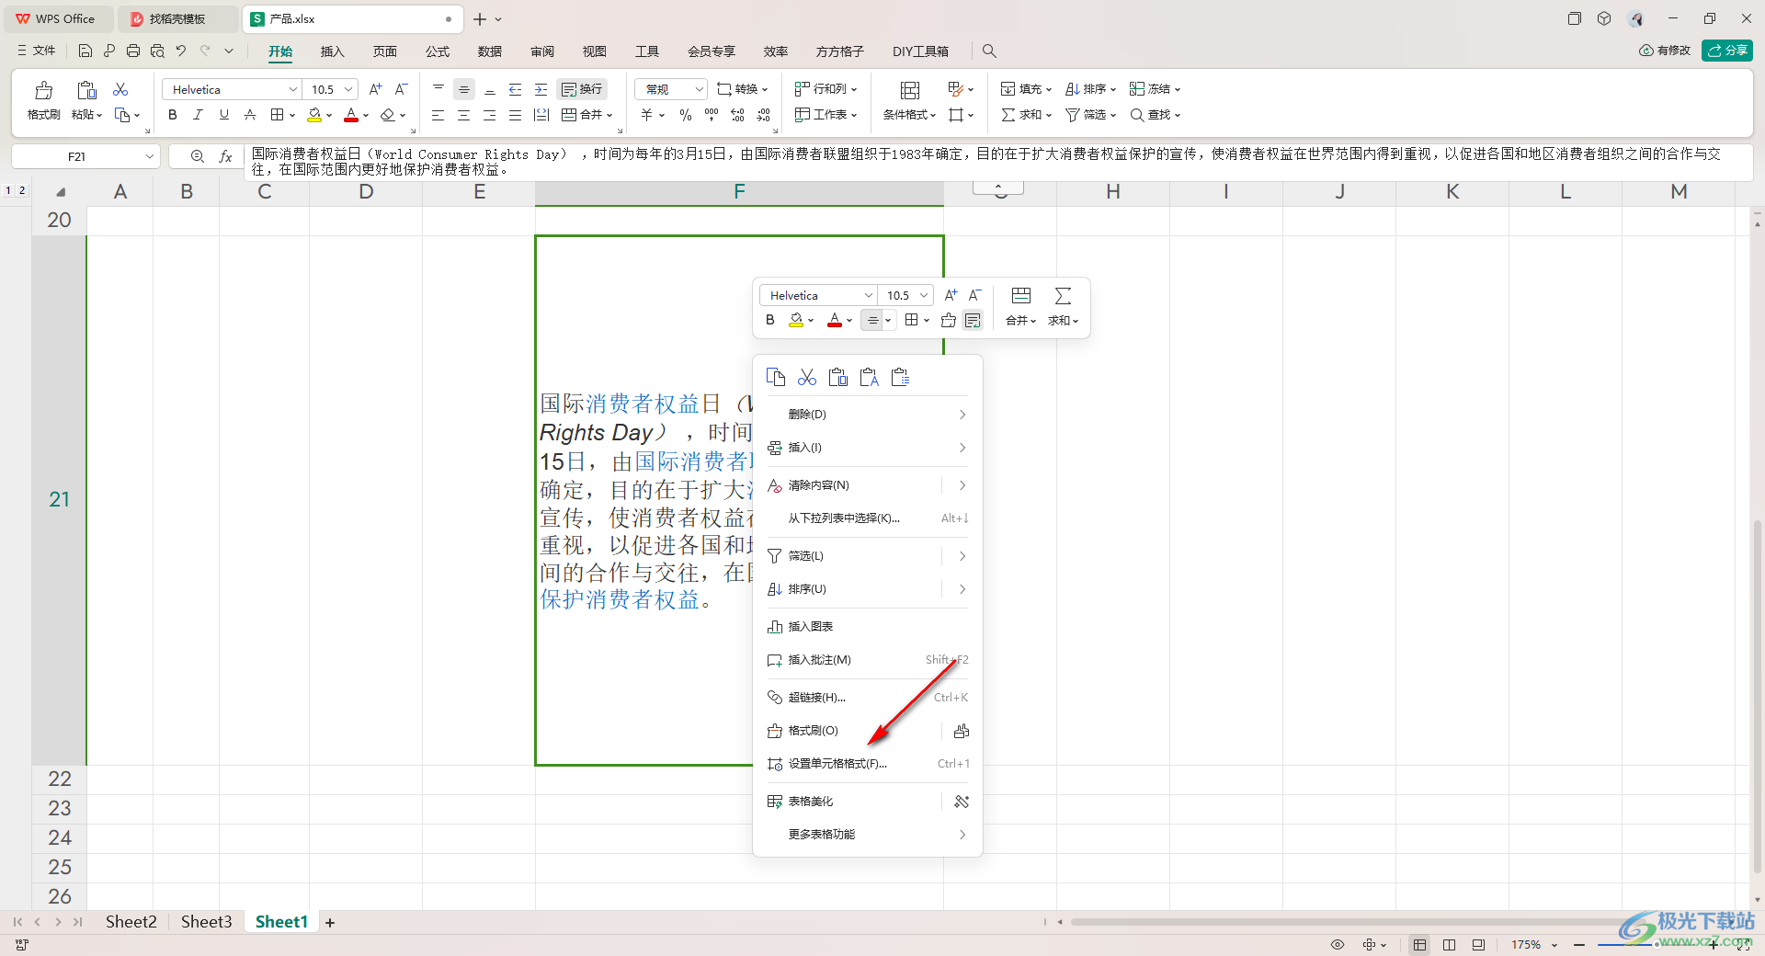The image size is (1765, 956).
Task: Click the search magnifier after the ribbon tabs
Action: tap(989, 51)
